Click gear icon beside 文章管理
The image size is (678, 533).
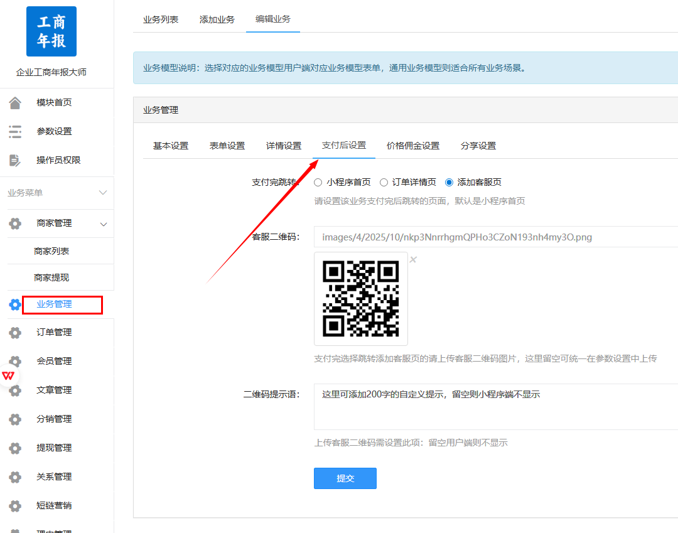[x=15, y=390]
